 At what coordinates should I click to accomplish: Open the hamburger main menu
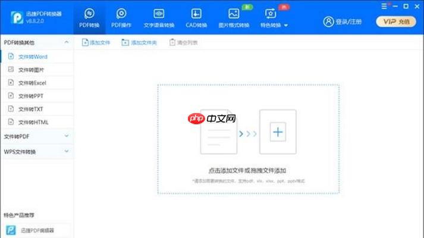(384, 6)
